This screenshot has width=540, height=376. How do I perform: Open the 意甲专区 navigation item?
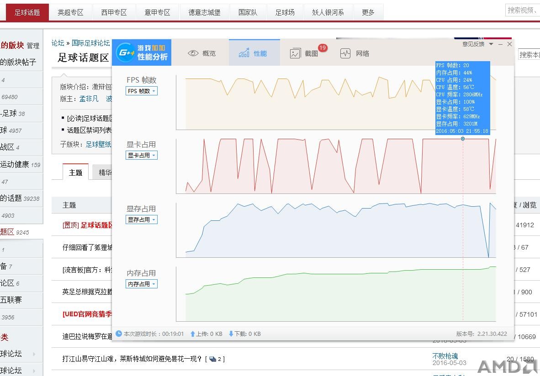click(x=157, y=12)
